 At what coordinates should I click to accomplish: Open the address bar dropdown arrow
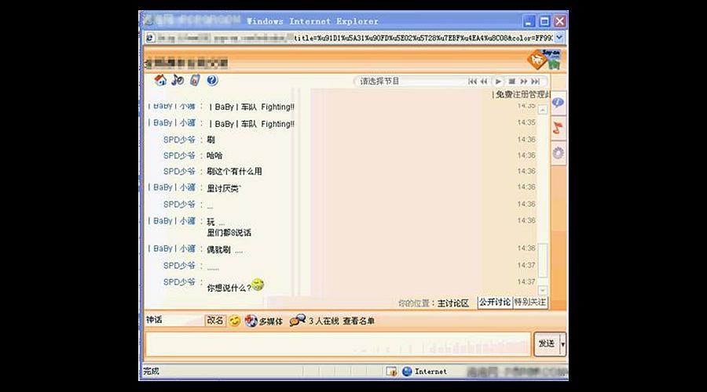(x=559, y=38)
